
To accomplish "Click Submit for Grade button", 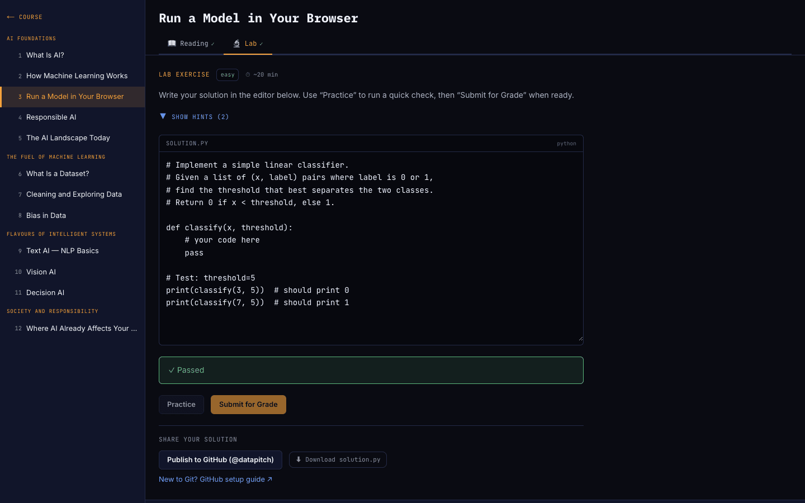I will (x=248, y=405).
